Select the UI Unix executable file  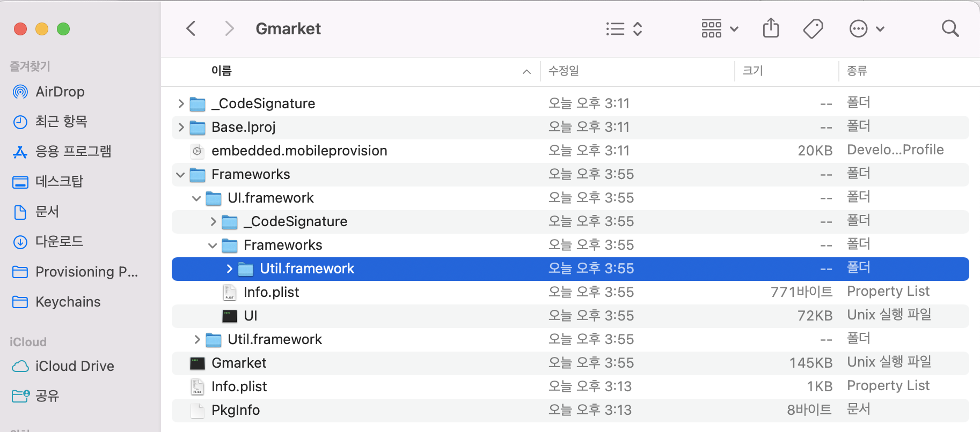coord(571,316)
